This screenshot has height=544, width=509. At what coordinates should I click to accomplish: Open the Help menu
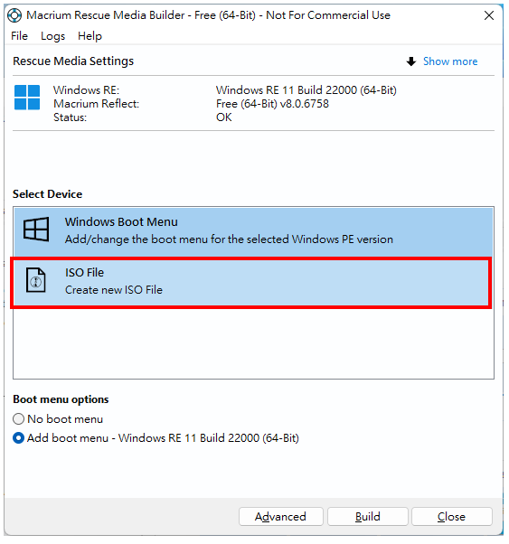click(90, 36)
